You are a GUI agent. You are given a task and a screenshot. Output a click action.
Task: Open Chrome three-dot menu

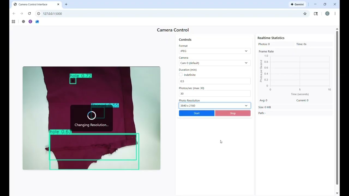(335, 14)
